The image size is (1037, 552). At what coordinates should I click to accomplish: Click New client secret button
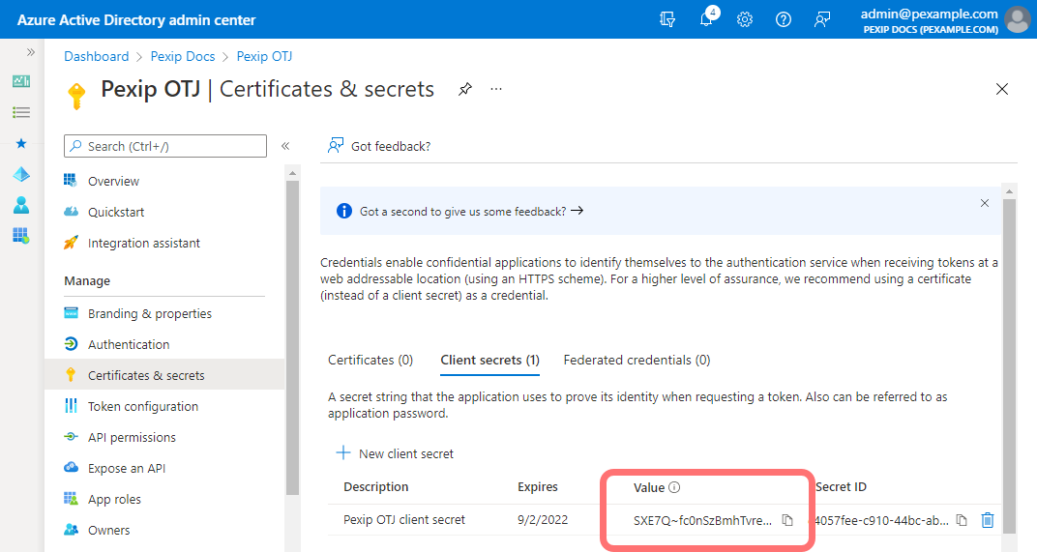pos(395,453)
